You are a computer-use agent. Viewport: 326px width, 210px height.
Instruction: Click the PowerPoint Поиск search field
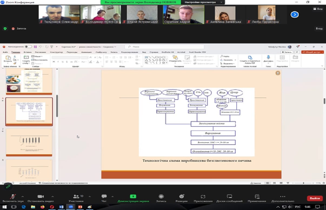tap(165, 47)
